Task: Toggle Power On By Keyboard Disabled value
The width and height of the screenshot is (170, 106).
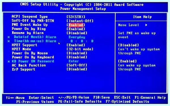Action: (77, 57)
